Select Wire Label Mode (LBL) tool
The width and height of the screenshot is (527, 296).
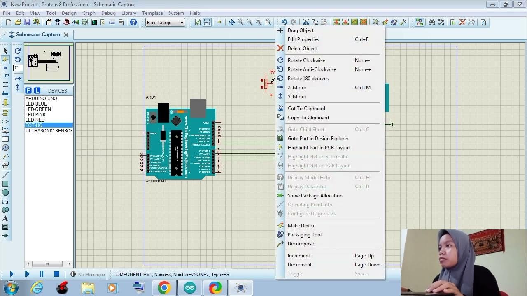click(5, 77)
